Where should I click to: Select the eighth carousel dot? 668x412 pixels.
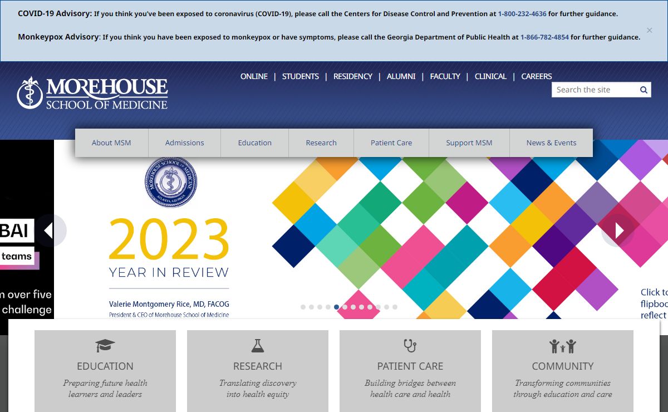point(362,307)
